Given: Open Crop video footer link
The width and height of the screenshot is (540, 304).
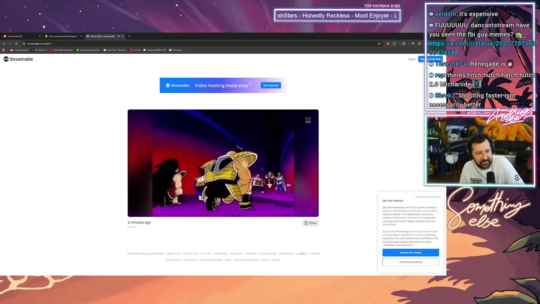Looking at the screenshot, I should 251,254.
